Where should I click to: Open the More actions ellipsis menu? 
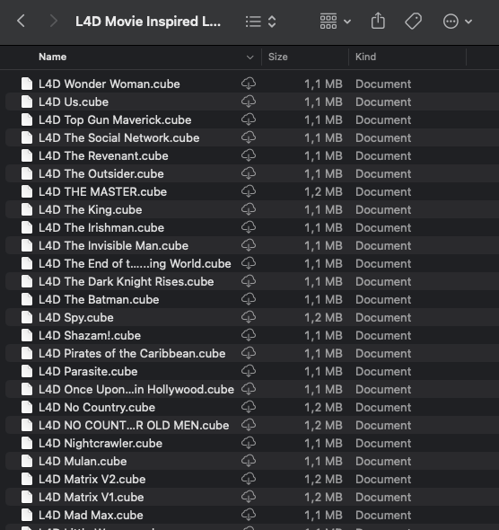click(457, 22)
